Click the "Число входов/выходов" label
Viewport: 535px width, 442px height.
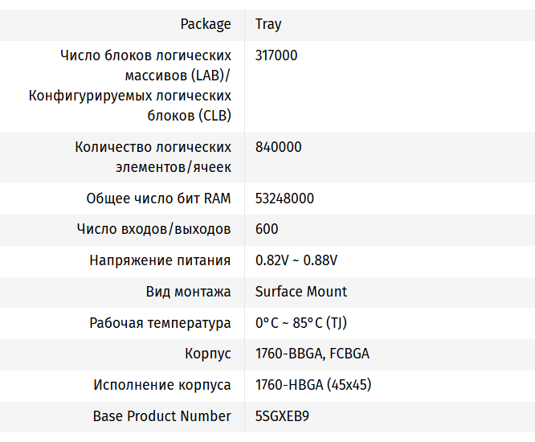(x=153, y=229)
